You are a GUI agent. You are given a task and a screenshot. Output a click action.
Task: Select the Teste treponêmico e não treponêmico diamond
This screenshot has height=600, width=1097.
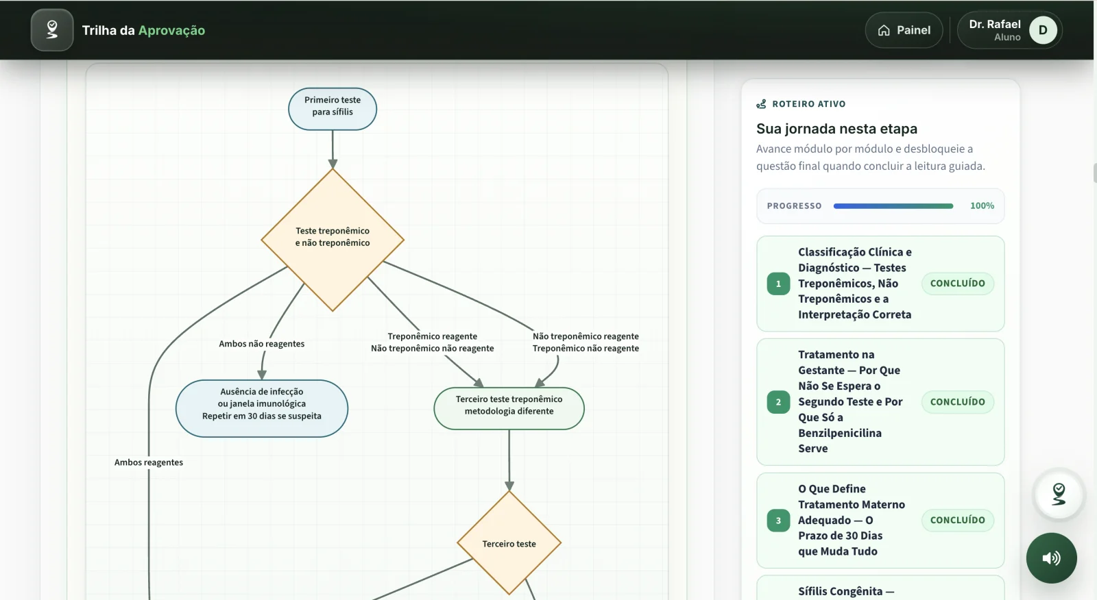point(333,240)
